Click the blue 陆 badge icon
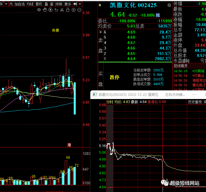 click(x=158, y=15)
